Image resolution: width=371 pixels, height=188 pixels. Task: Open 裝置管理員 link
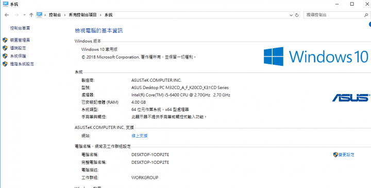click(x=20, y=41)
